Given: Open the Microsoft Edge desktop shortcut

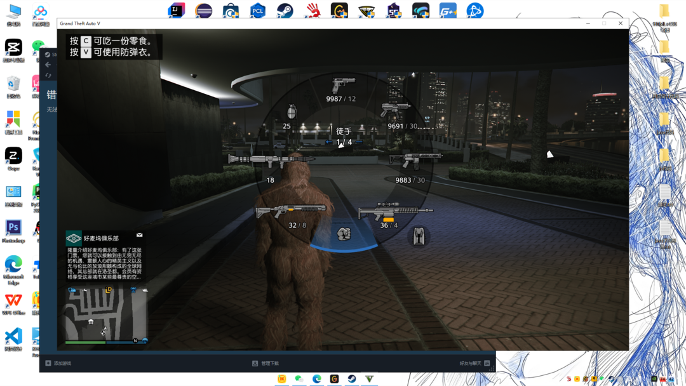Looking at the screenshot, I should tap(13, 270).
